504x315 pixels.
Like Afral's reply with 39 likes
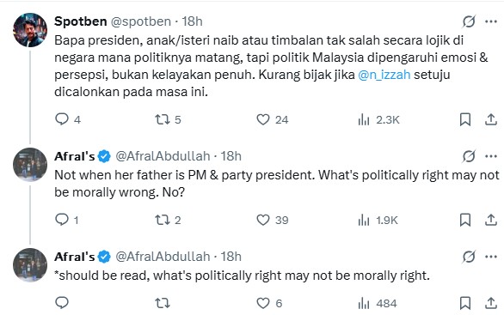click(263, 220)
